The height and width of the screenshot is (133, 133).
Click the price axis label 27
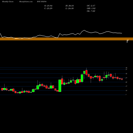click(x=126, y=78)
